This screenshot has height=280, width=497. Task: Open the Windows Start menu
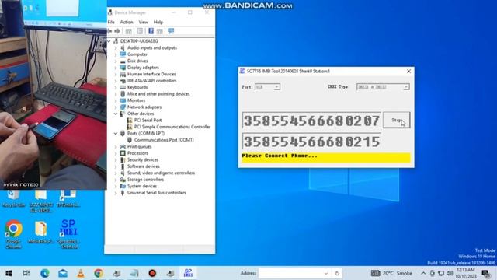(x=9, y=273)
